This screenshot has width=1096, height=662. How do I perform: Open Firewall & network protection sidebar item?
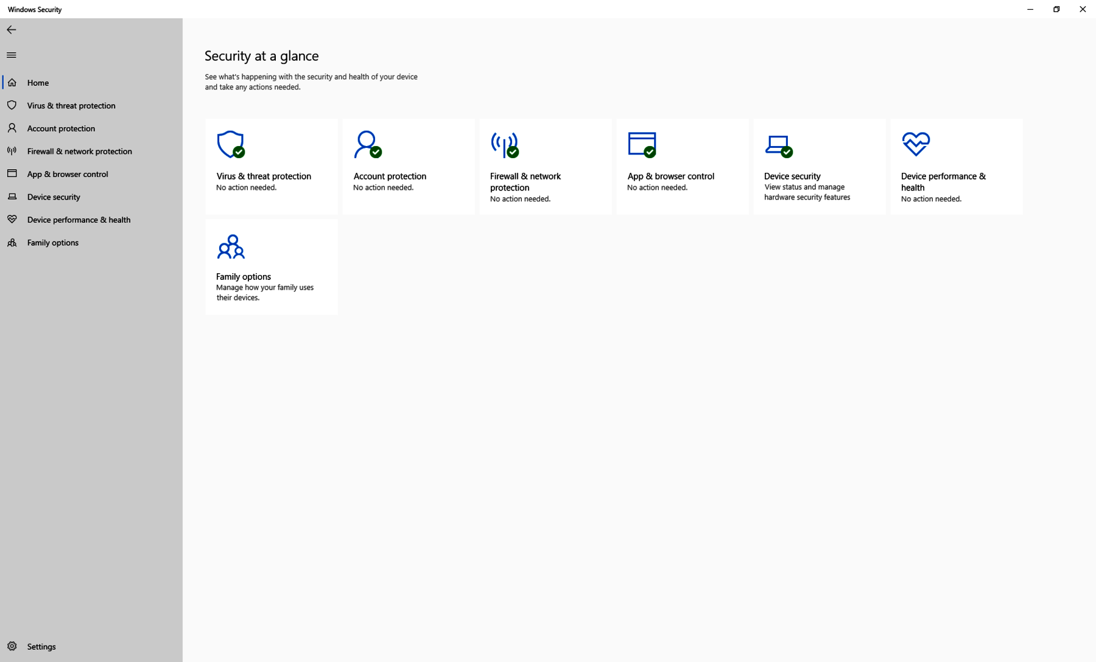point(79,152)
